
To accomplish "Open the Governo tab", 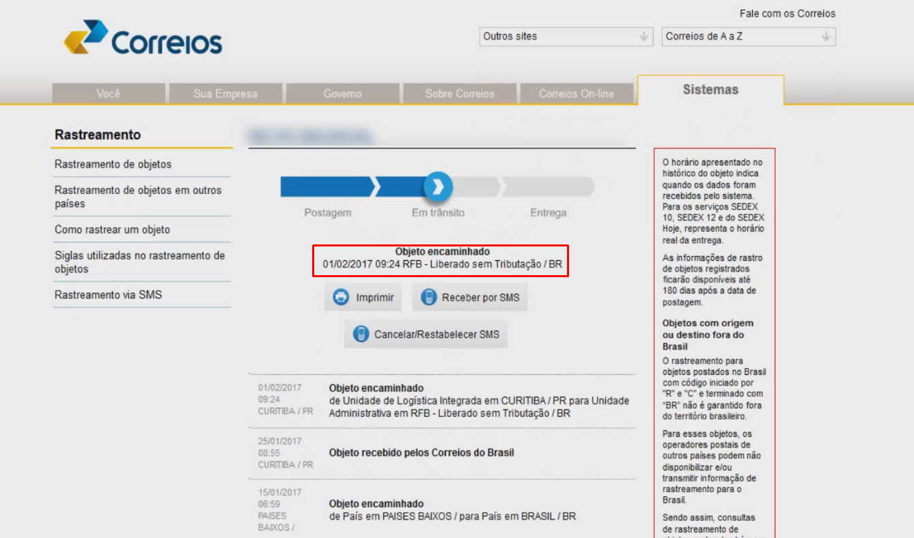I will point(342,94).
